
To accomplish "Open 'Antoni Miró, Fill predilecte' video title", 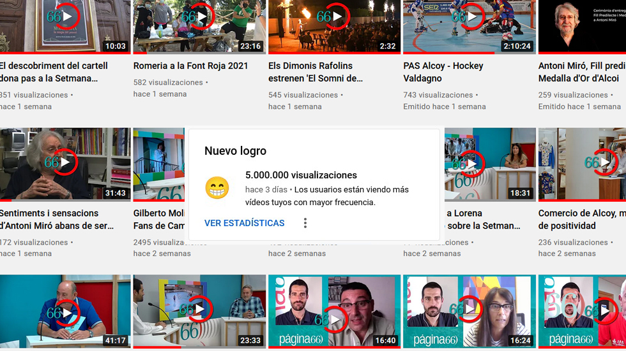I will click(581, 66).
